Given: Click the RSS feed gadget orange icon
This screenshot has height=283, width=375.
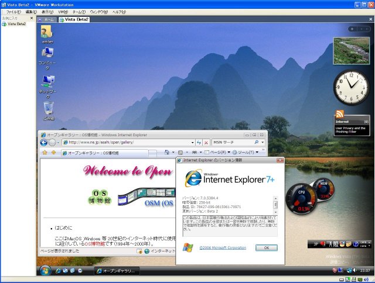Looking at the screenshot, I should 340,114.
